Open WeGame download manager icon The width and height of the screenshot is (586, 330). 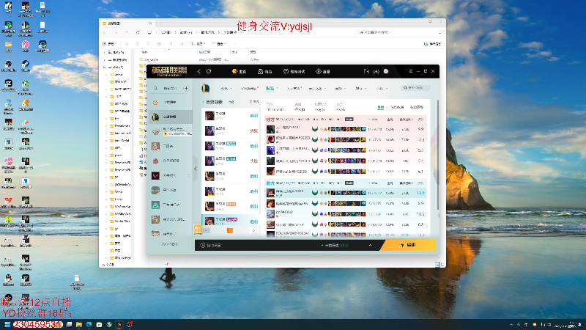[377, 71]
